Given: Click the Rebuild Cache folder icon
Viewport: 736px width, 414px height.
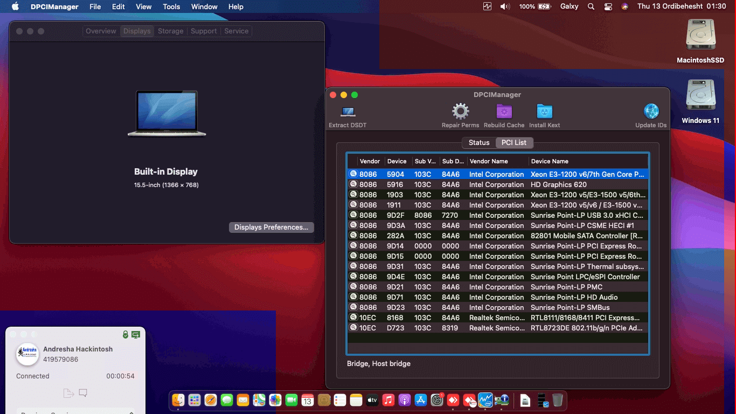Looking at the screenshot, I should (504, 112).
